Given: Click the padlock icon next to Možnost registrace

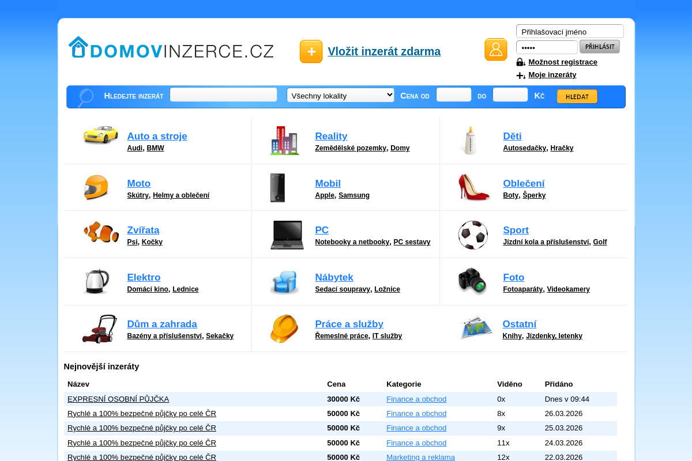Looking at the screenshot, I should (520, 62).
